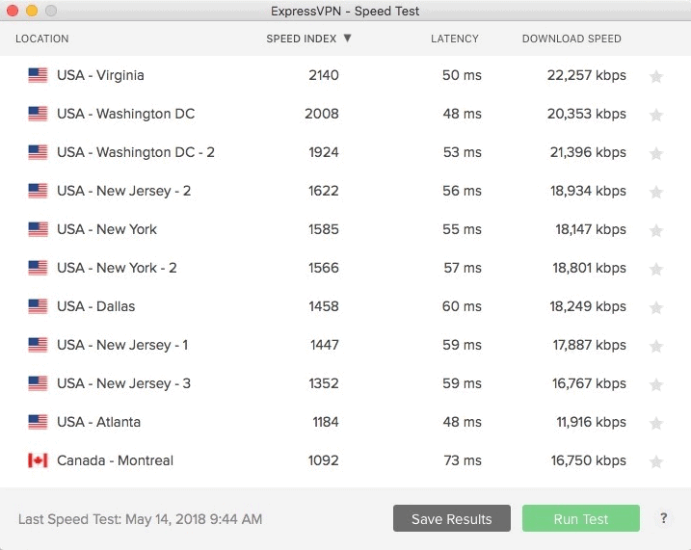Screen dimensions: 691x550
Task: Click the 73 ms latency value
Action: tap(463, 460)
